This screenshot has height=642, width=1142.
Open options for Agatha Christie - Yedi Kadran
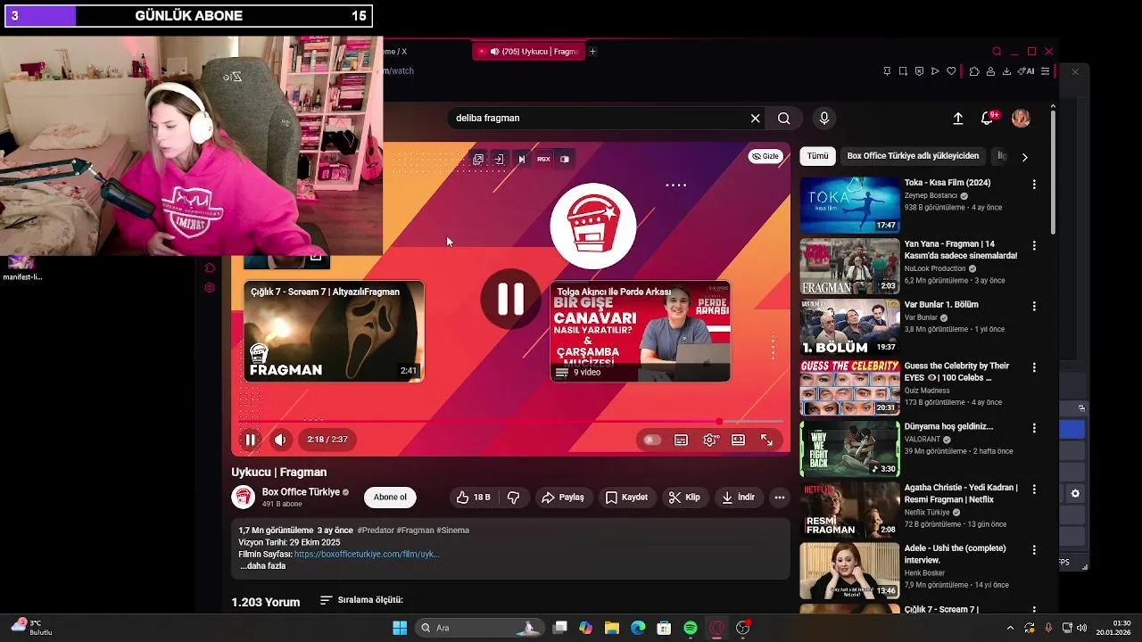[x=1034, y=490]
